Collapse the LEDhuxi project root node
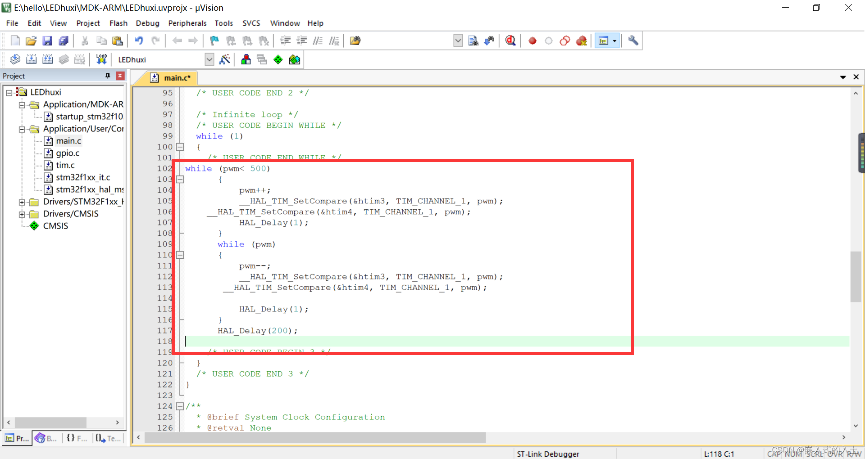Image resolution: width=865 pixels, height=459 pixels. point(9,93)
